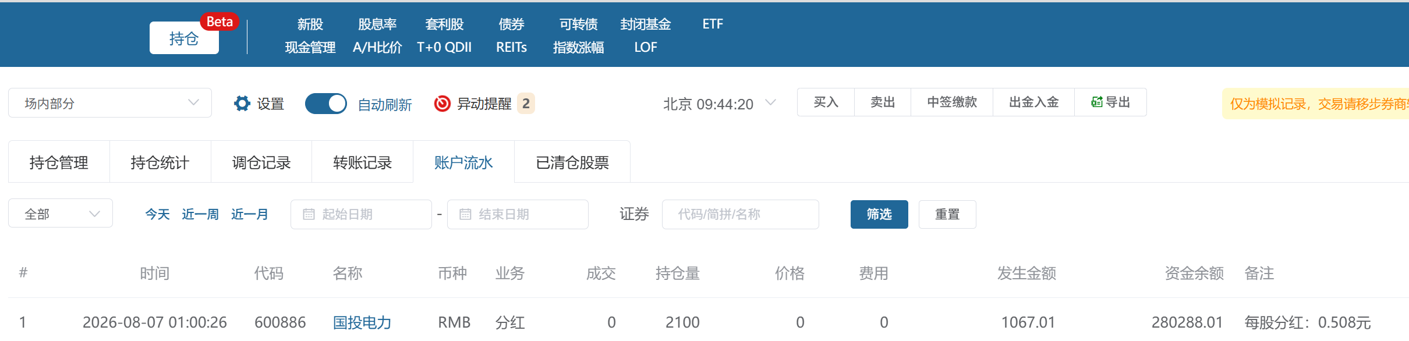This screenshot has height=341, width=1409.
Task: Expand the 场内部分 dropdown
Action: tap(110, 103)
